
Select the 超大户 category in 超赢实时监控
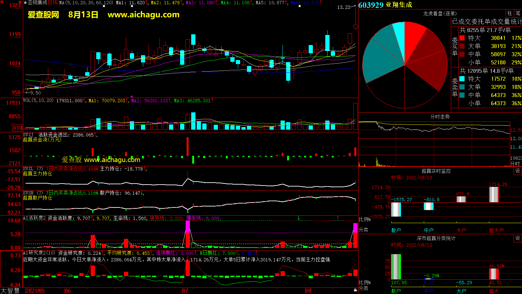pos(496,230)
